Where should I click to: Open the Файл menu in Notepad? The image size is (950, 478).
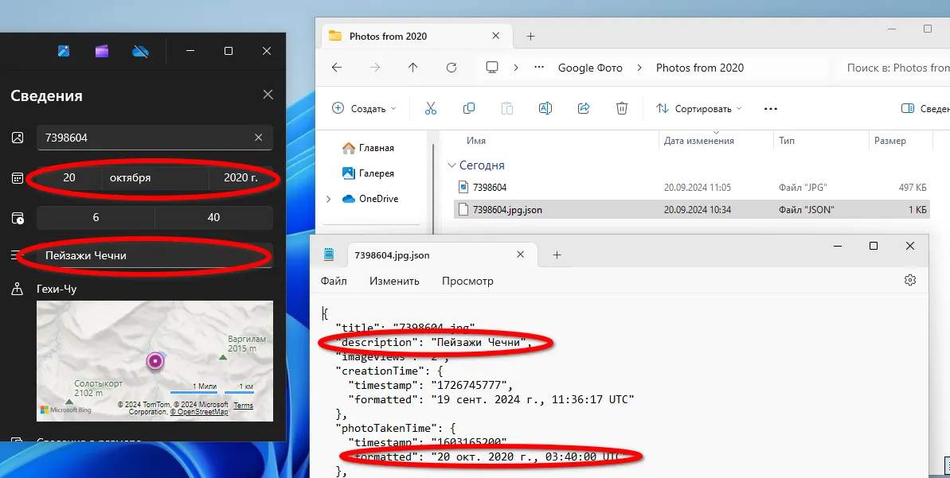click(334, 281)
